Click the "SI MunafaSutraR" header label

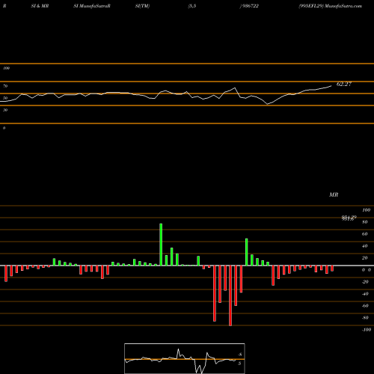[92, 6]
